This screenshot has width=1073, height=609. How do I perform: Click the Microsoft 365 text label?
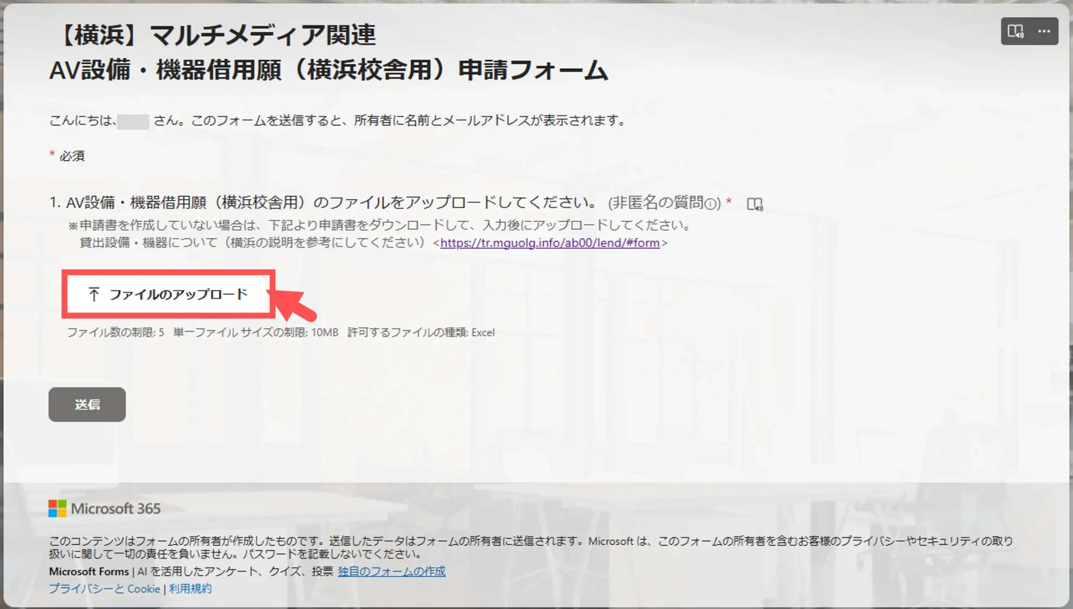pyautogui.click(x=116, y=509)
